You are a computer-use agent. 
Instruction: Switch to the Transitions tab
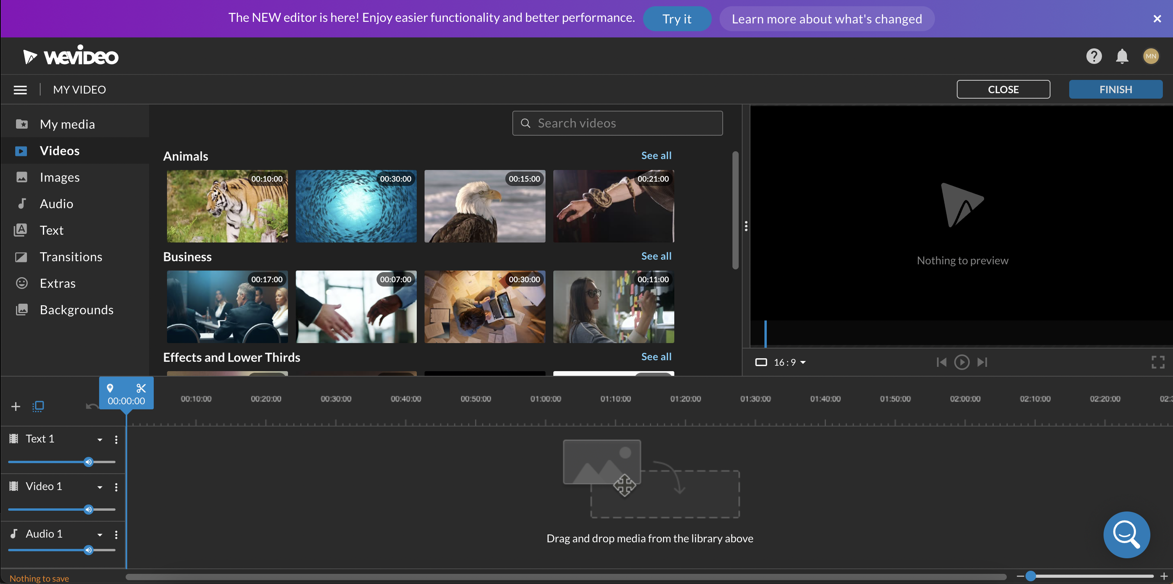coord(71,257)
